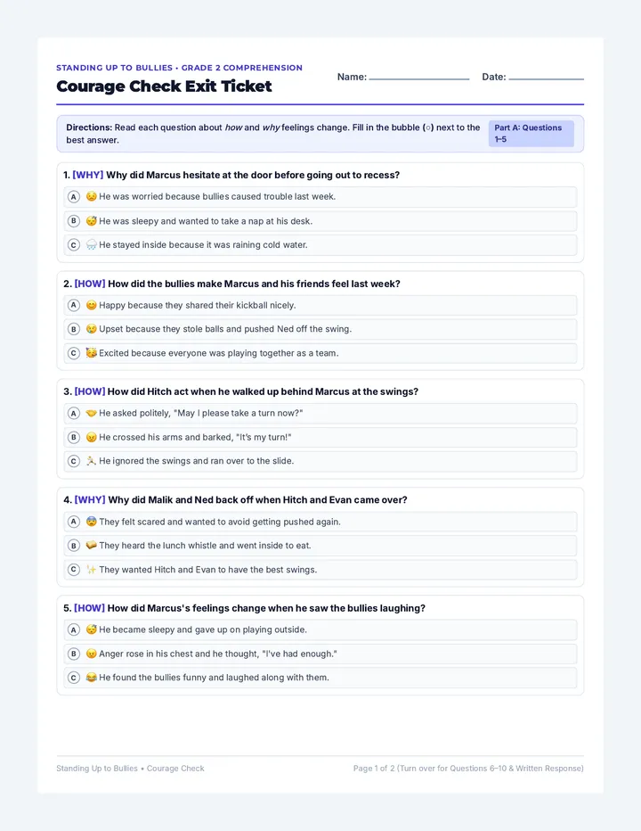Pick bubble C for 'He found the bullies funny'
This screenshot has width=641, height=831.
(74, 678)
